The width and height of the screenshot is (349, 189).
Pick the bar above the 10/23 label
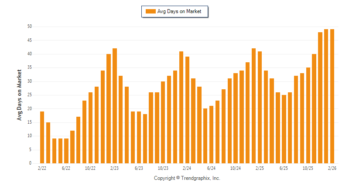[163, 122]
